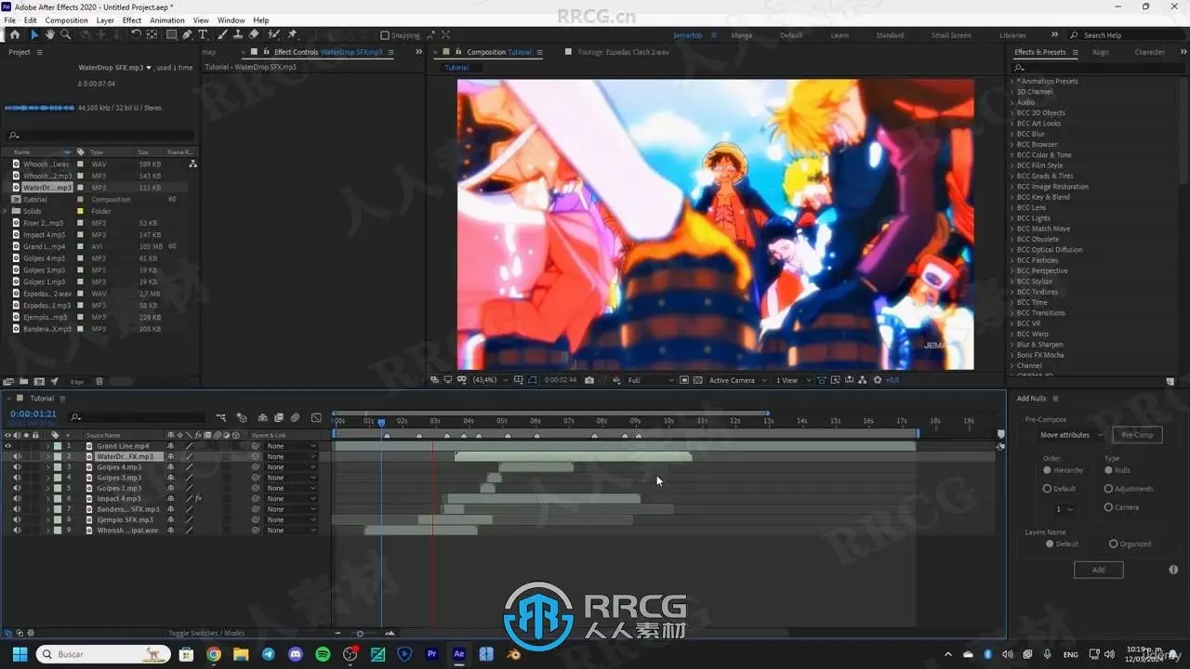The width and height of the screenshot is (1190, 669).
Task: Hide the Grand Line.mp4 video layer
Action: (x=7, y=446)
